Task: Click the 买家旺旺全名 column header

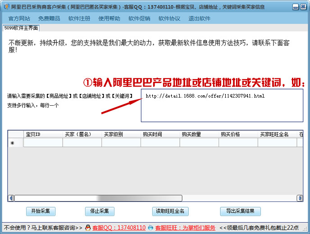Action: point(277,134)
